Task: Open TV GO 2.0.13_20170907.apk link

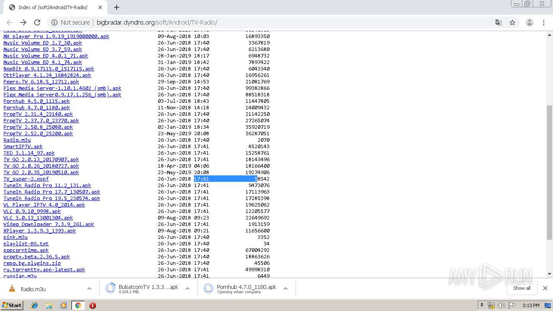Action: point(41,159)
